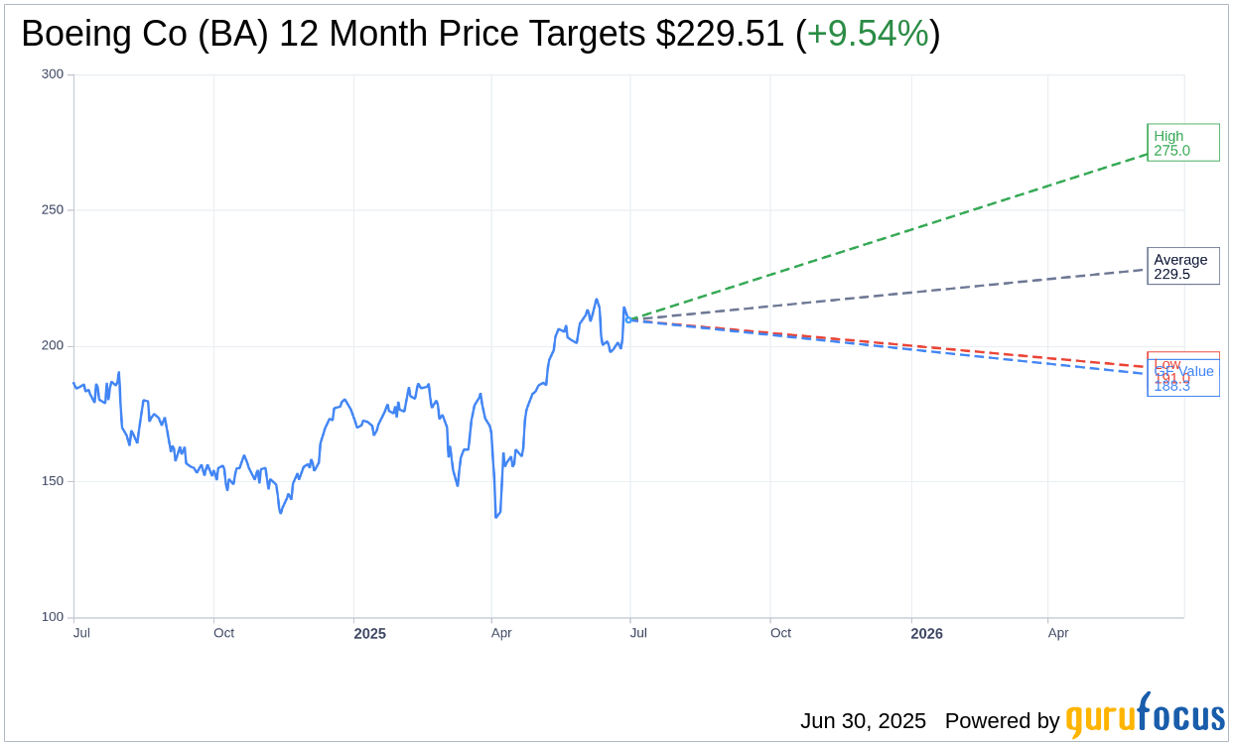Click the 2025 x-axis label
Screen dimensions: 1233x746
point(369,633)
